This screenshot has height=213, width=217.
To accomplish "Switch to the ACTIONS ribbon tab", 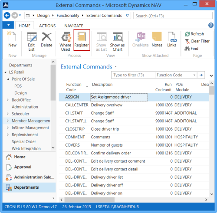I will pyautogui.click(x=47, y=26).
